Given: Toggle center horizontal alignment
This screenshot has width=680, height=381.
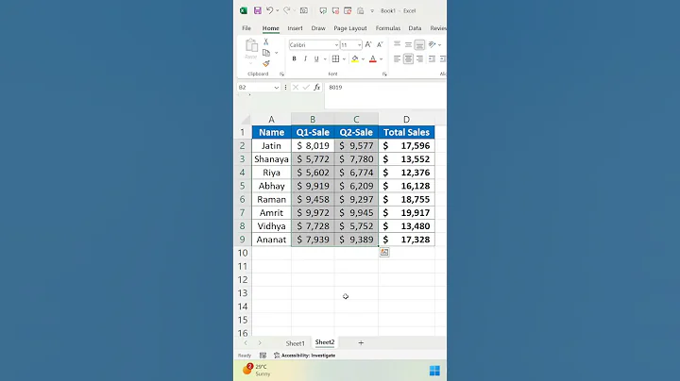Looking at the screenshot, I should click(408, 58).
